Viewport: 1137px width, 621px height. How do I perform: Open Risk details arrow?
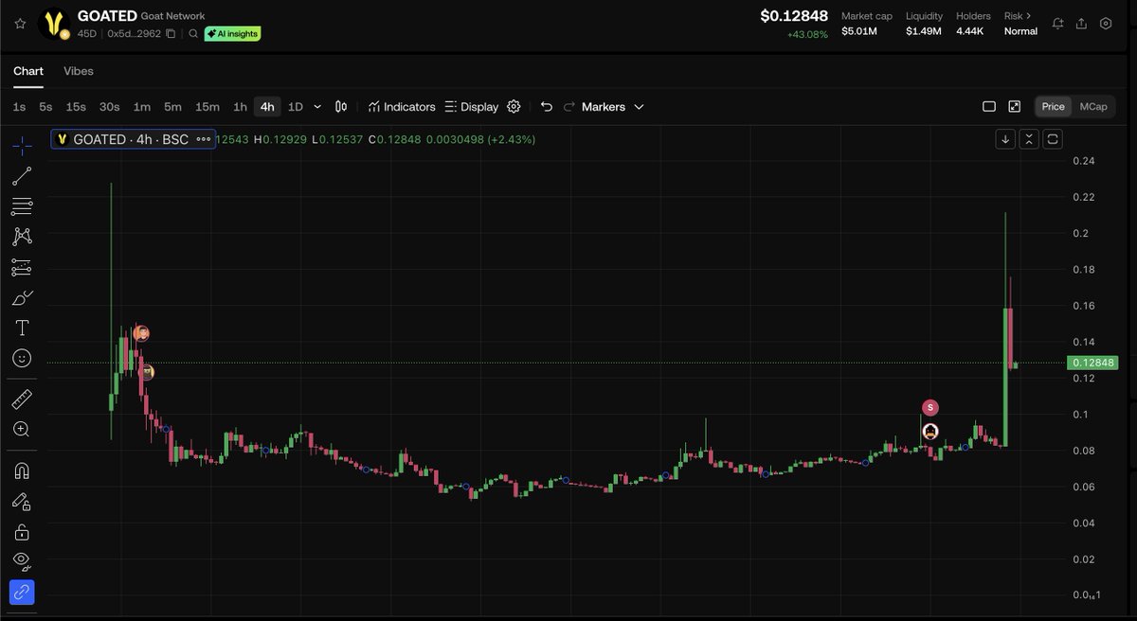click(x=1030, y=16)
